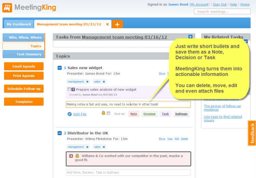Click in the Search meetings field
Viewport: 256px width, 178px height.
tap(222, 12)
